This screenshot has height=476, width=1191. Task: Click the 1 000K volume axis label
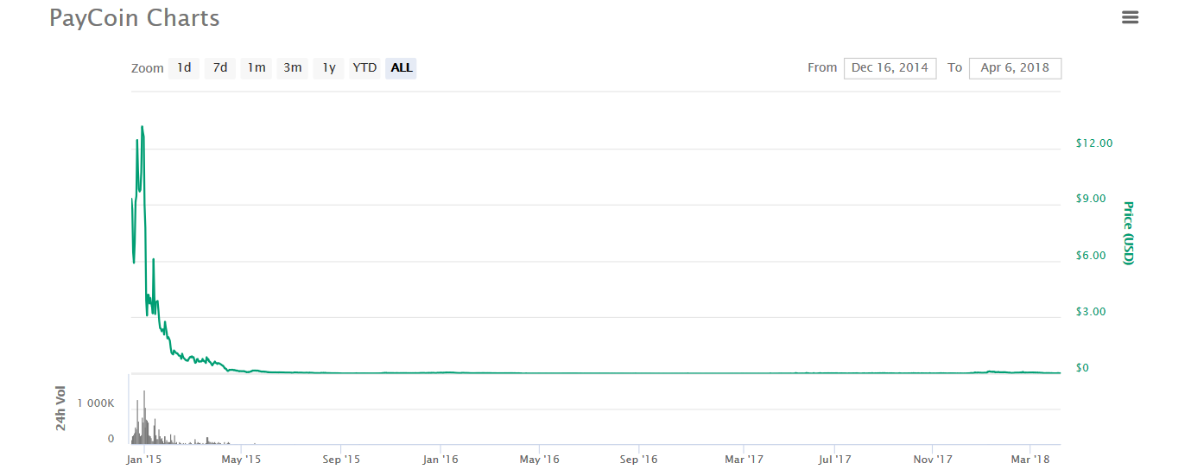point(96,403)
